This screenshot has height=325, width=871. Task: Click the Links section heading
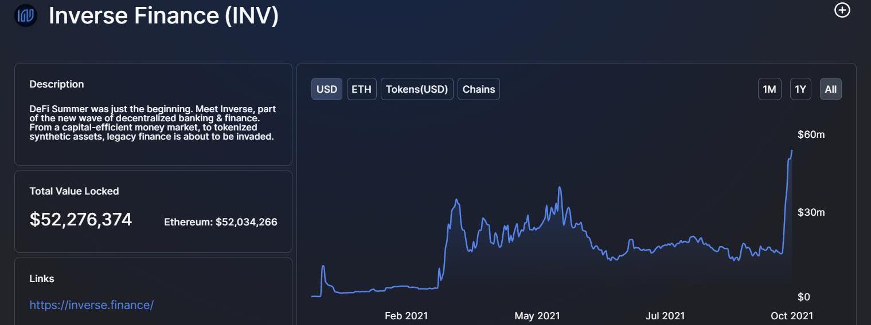(x=42, y=279)
